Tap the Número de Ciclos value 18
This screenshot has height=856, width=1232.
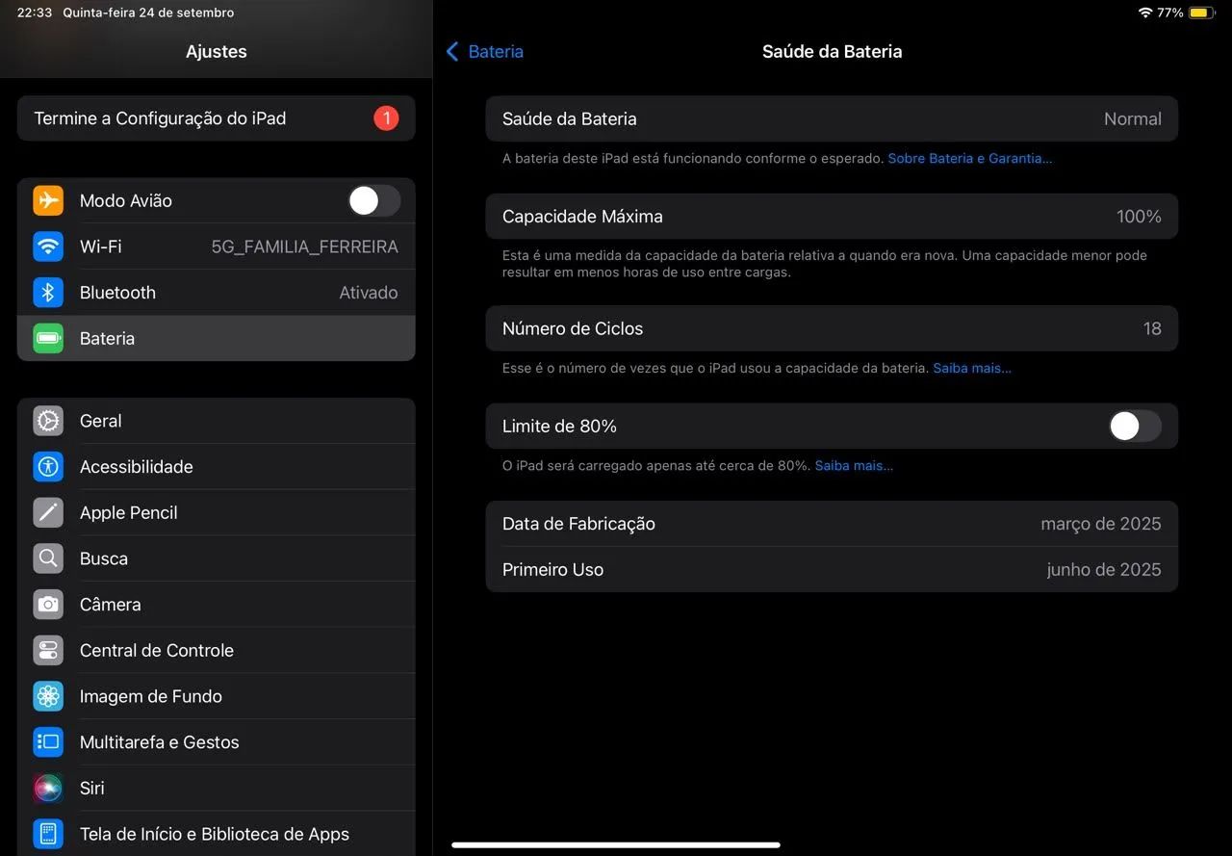[x=1152, y=328]
